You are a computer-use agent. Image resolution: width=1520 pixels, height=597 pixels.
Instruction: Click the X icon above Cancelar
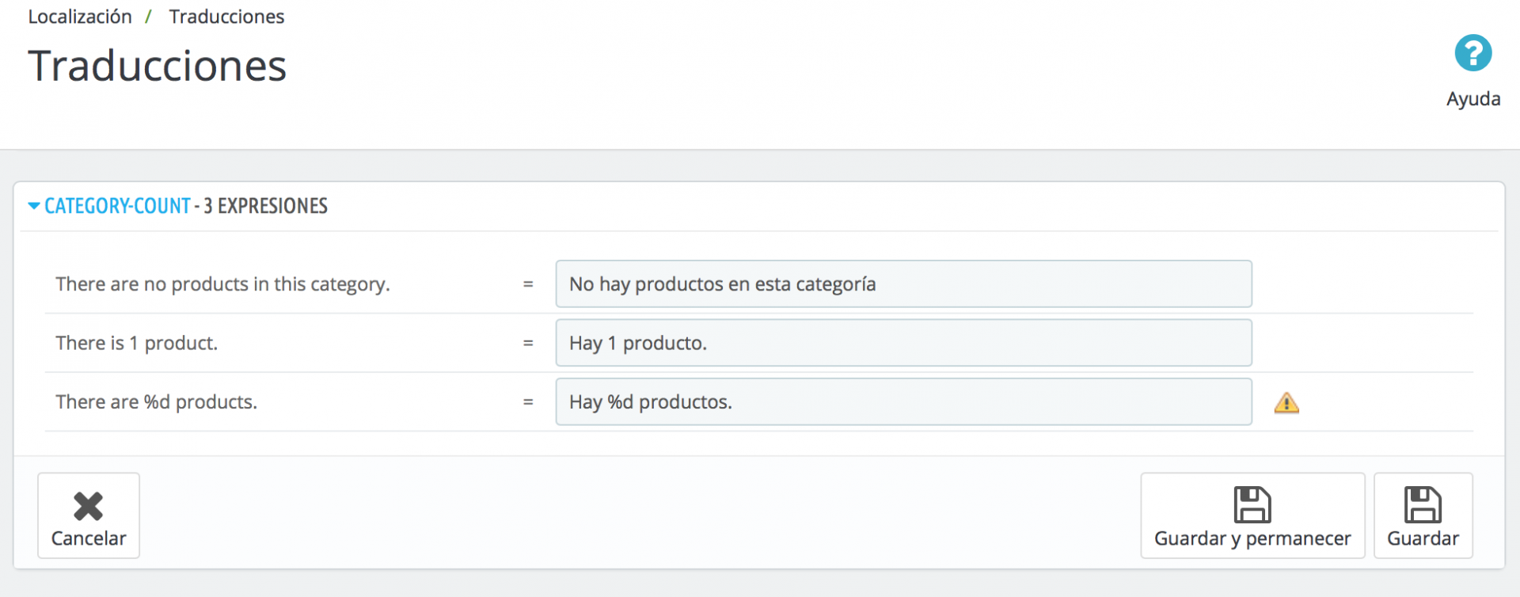click(x=88, y=506)
